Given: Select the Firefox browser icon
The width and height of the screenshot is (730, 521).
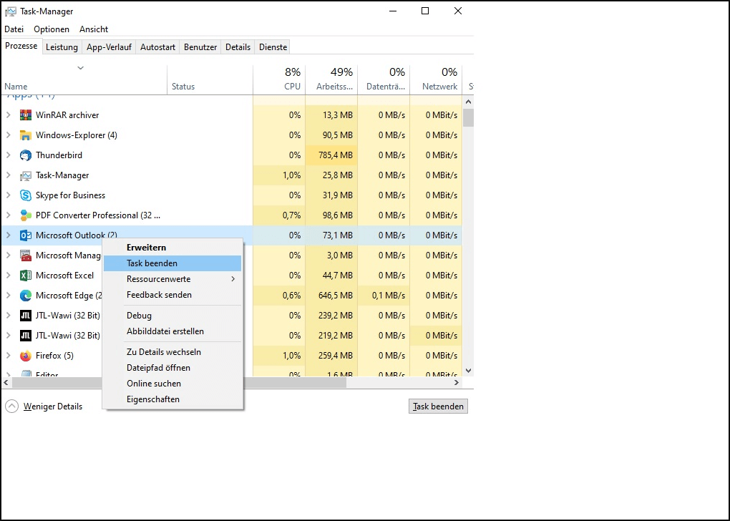Looking at the screenshot, I should coord(24,356).
